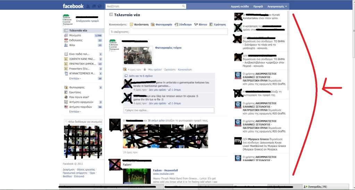
Task: Click the Είναι παιδιά πολ... list icon
Action: point(66,54)
